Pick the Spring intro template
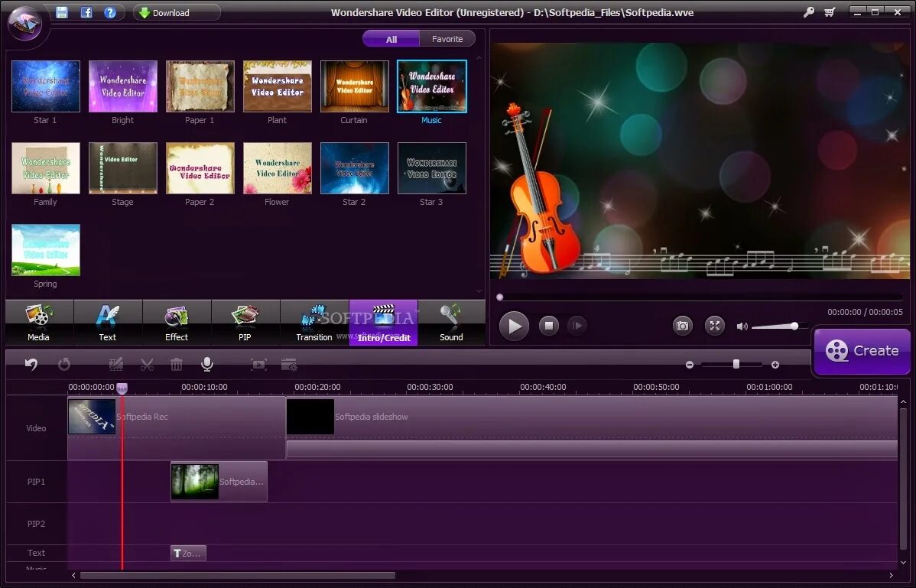Viewport: 916px width, 588px height. coord(46,250)
